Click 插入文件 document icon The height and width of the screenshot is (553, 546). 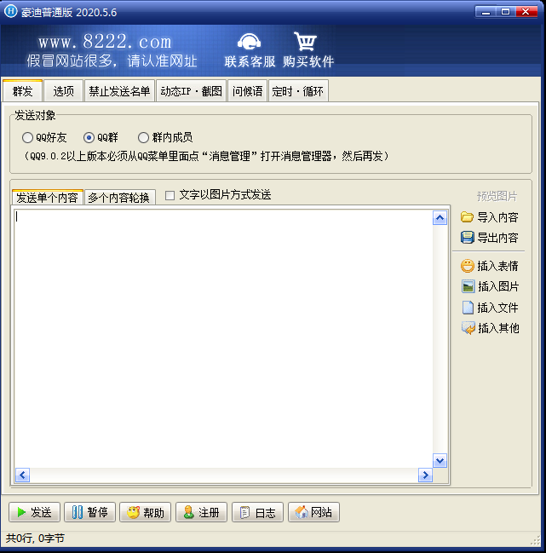coord(468,308)
